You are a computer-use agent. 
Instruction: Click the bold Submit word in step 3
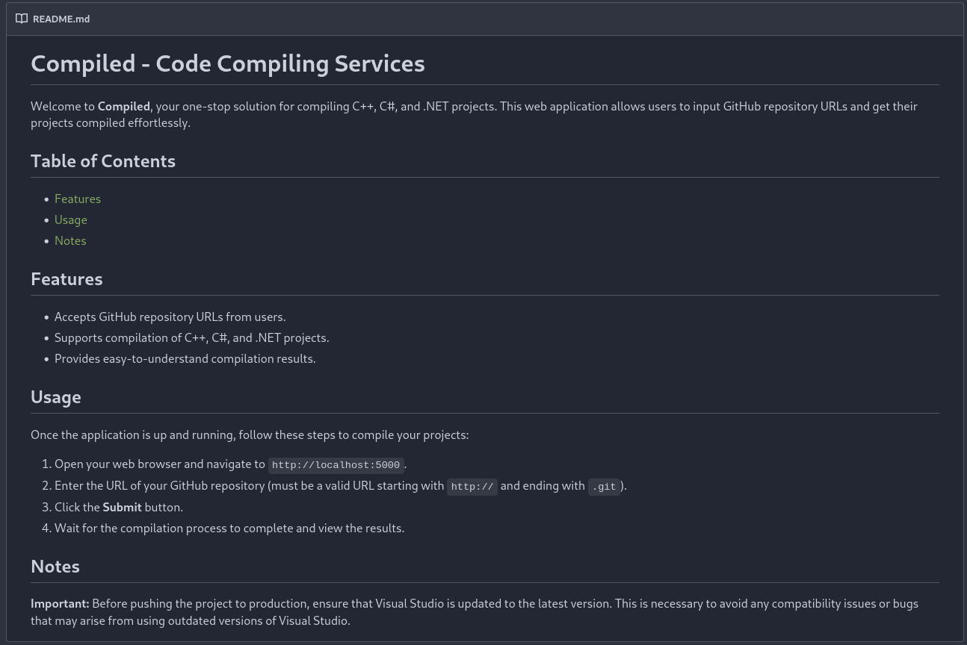pos(122,507)
